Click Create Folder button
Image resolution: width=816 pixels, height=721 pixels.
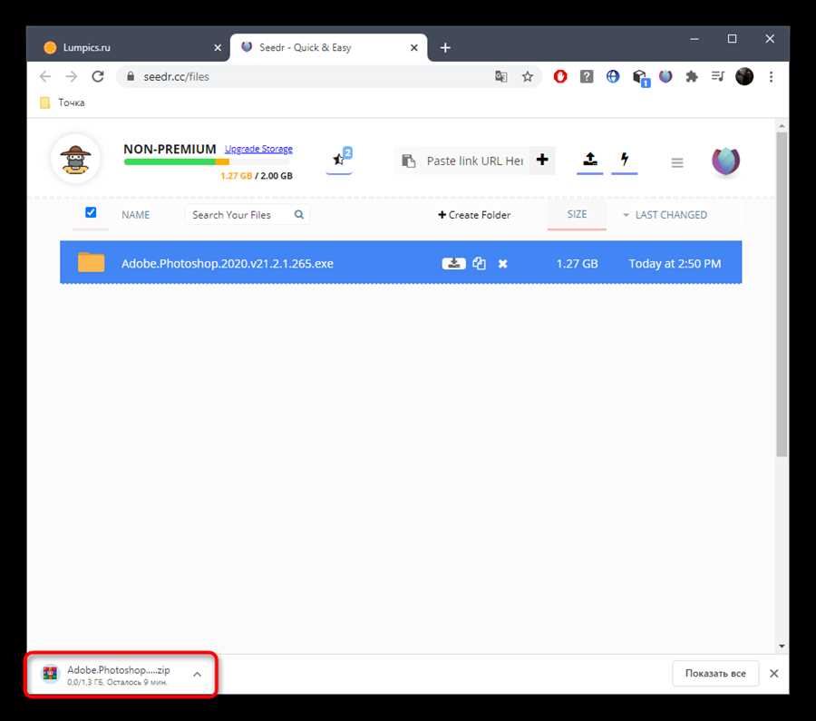(x=474, y=215)
